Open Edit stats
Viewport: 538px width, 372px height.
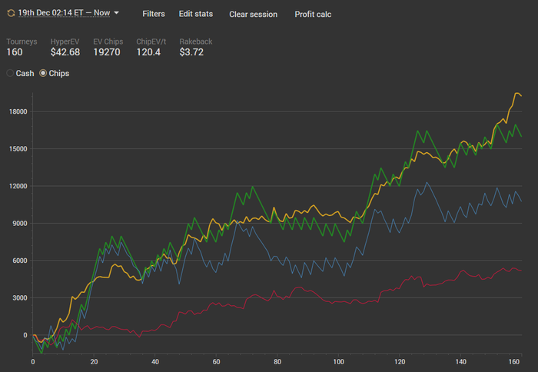tap(196, 14)
